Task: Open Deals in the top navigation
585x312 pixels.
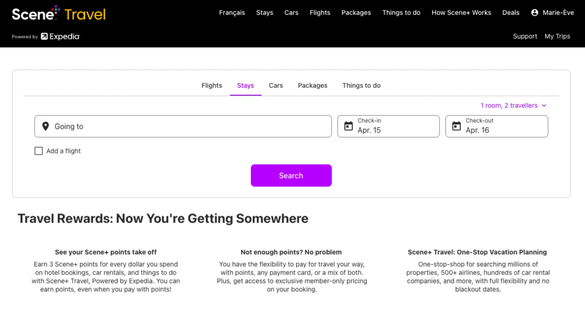Action: (x=511, y=13)
